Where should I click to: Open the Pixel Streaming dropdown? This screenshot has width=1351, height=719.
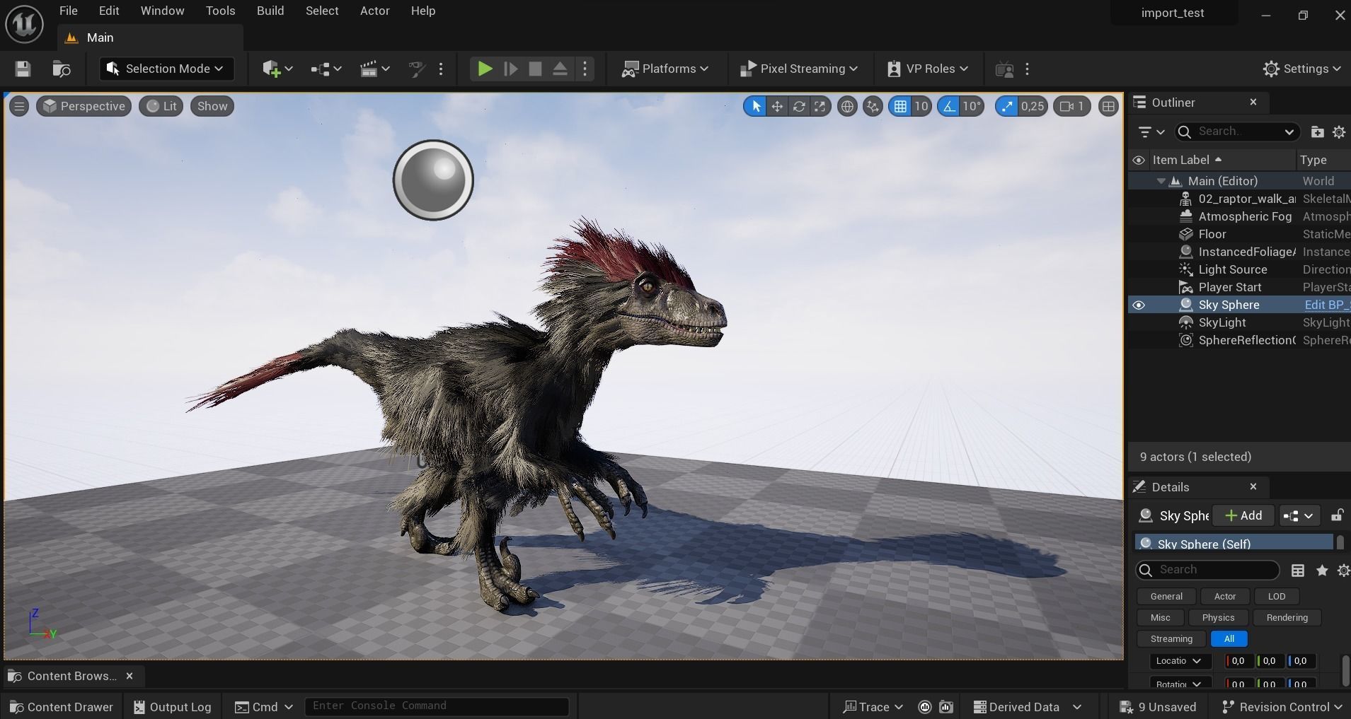point(798,69)
